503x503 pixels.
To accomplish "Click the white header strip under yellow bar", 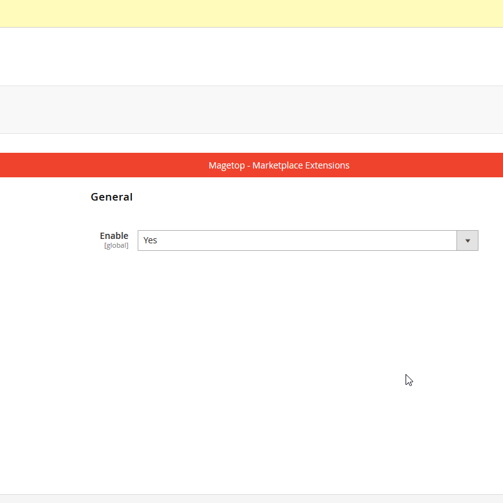I will click(x=251, y=57).
